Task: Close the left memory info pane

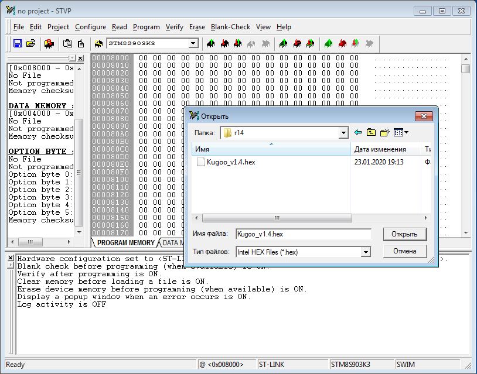Action: click(x=80, y=59)
